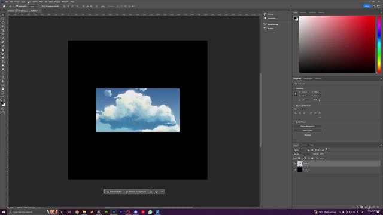Select the Zoom tool

coord(3,93)
